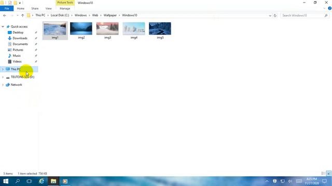Select Network in navigation pane

click(x=16, y=85)
